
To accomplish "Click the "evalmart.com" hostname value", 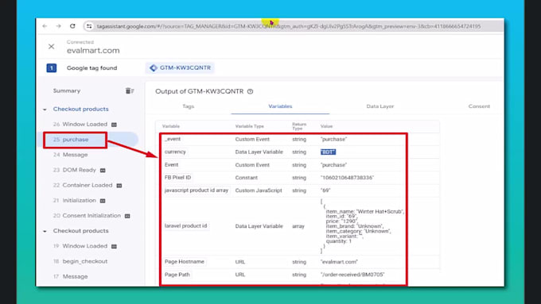I will pyautogui.click(x=339, y=262).
